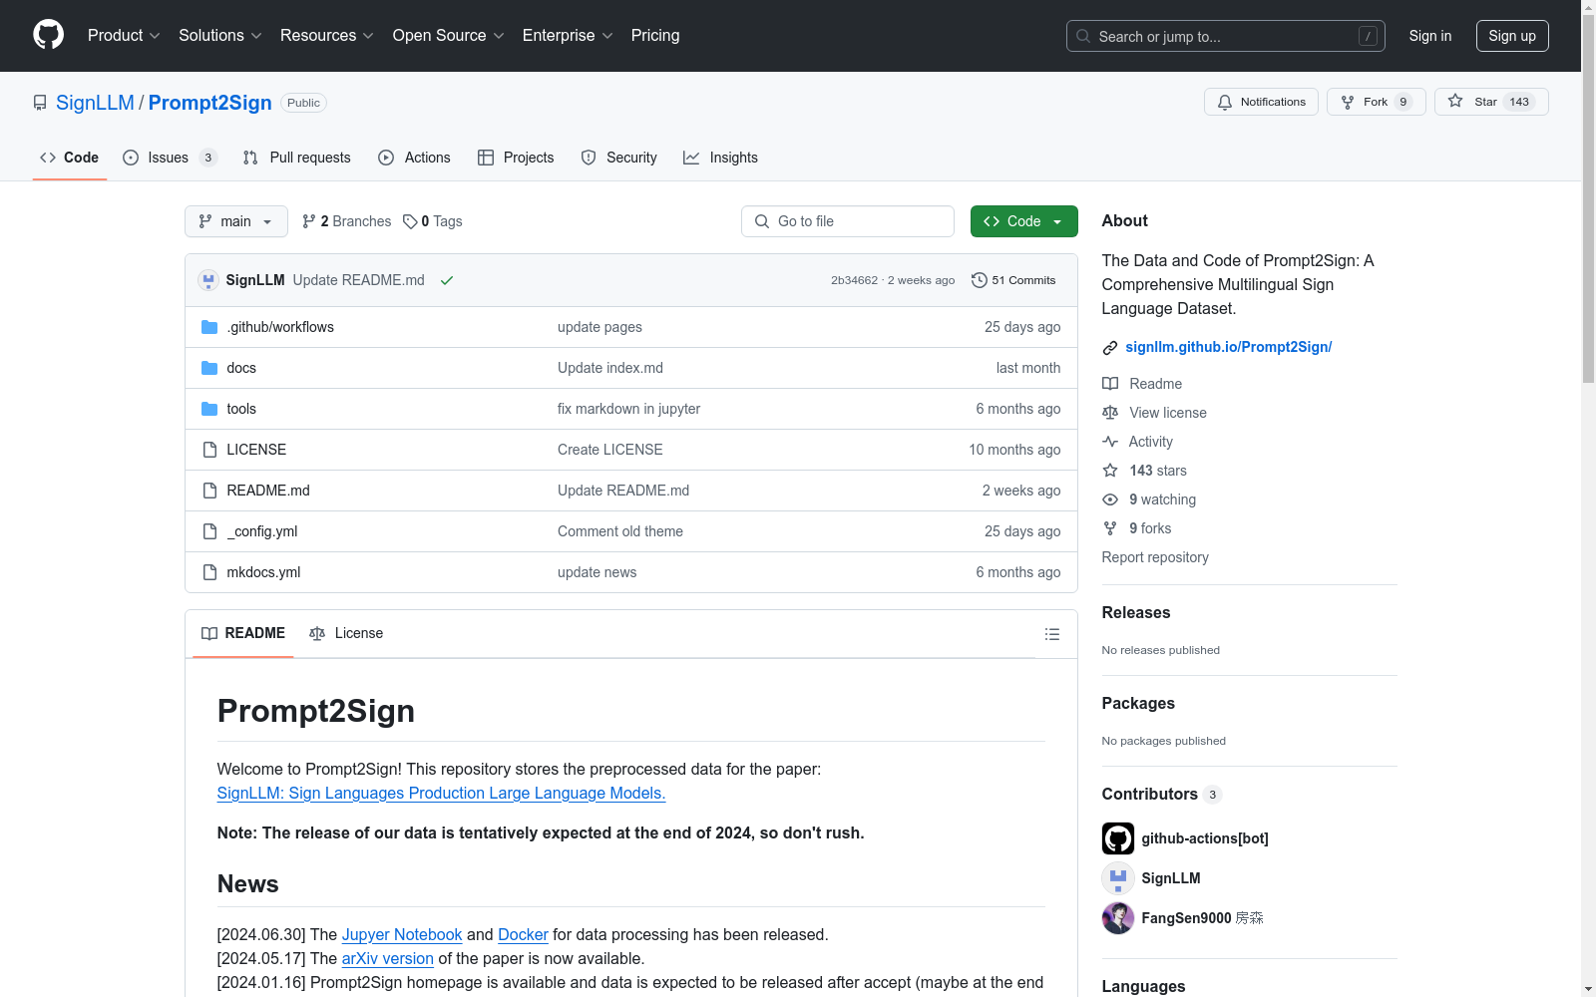
Task: Click View license in About sidebar
Action: [x=1154, y=413]
